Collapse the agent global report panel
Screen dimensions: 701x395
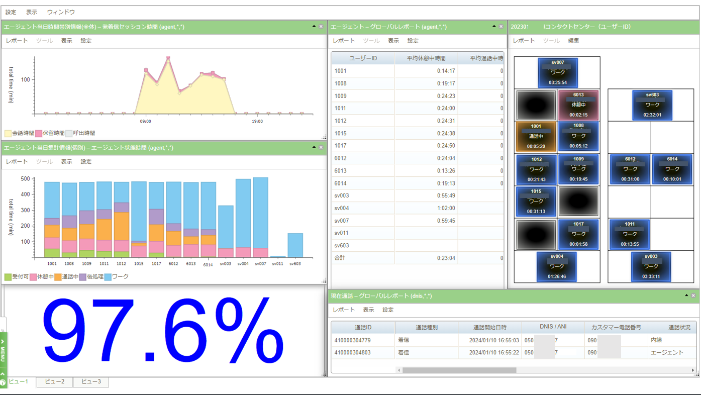(493, 26)
